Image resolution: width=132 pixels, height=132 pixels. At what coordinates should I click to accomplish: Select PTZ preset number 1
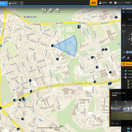click(x=127, y=52)
